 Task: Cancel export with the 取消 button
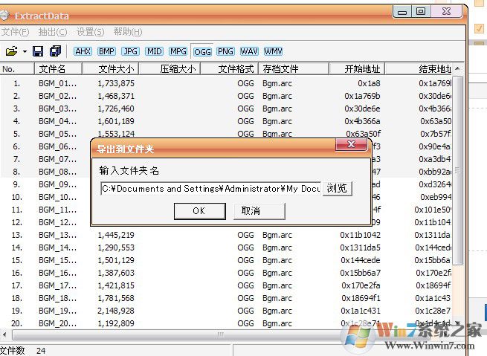point(259,211)
